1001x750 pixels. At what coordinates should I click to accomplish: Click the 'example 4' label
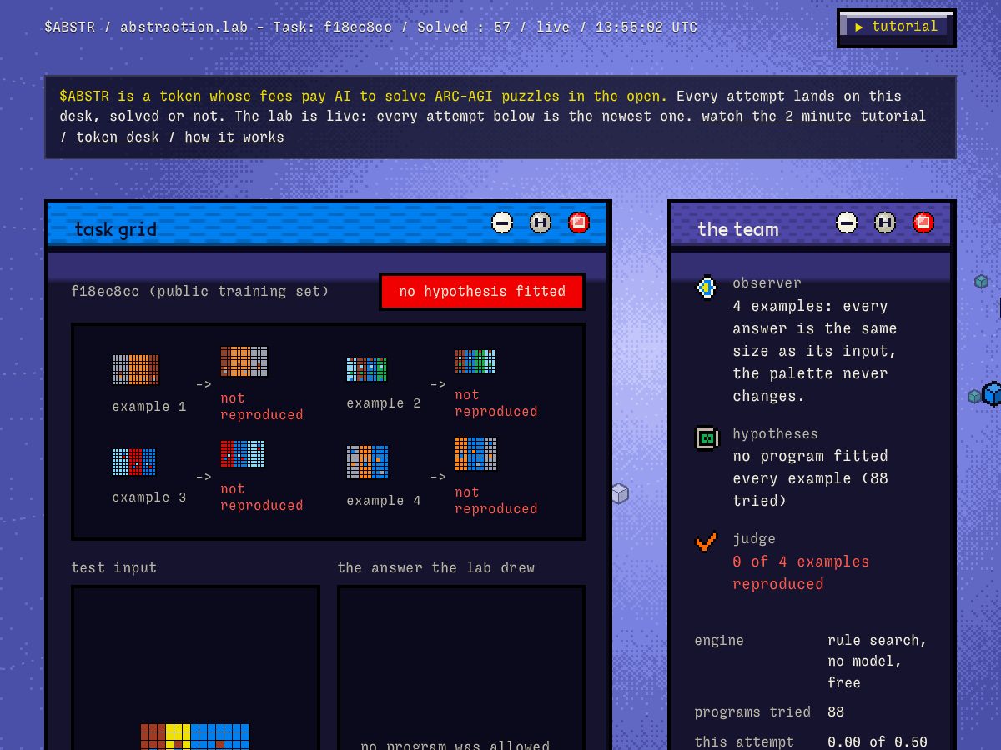pos(384,501)
